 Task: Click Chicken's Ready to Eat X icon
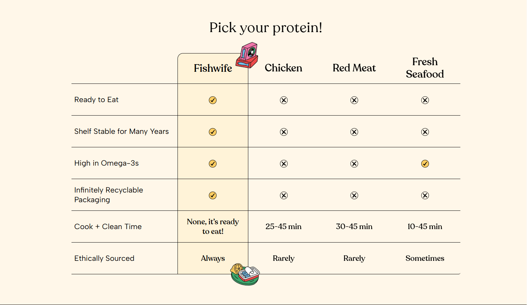tap(284, 100)
